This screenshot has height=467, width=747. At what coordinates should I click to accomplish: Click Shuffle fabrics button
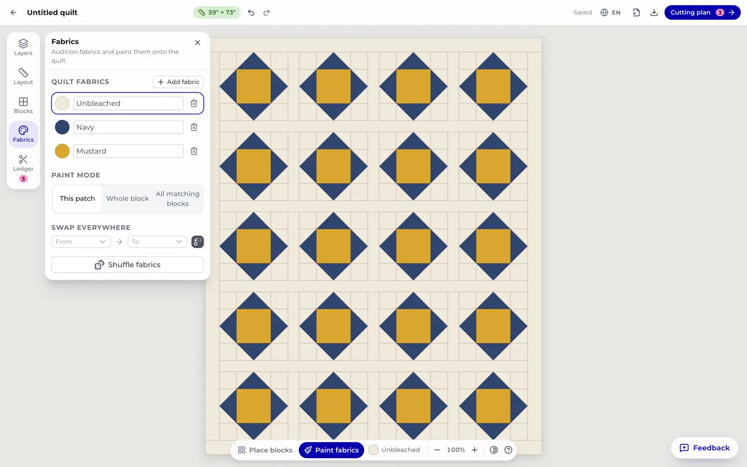pyautogui.click(x=128, y=265)
